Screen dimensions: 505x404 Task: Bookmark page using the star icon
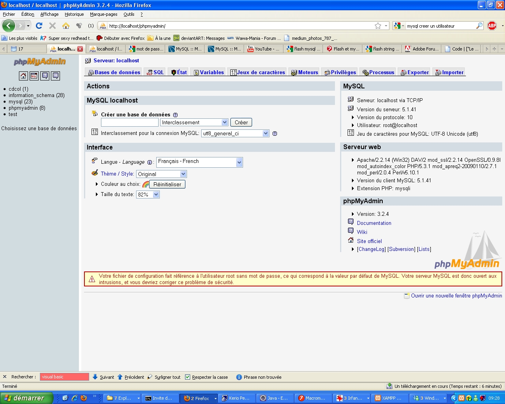tap(378, 26)
